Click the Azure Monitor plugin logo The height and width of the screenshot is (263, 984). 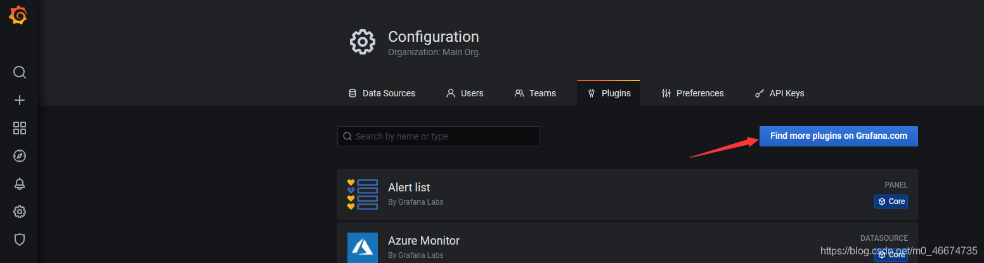click(x=363, y=247)
